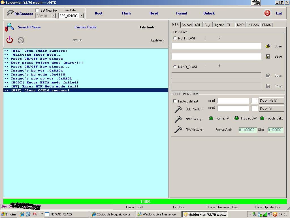Click the LCD_Switch hammer icon
290x218 pixels.
[x=178, y=109]
